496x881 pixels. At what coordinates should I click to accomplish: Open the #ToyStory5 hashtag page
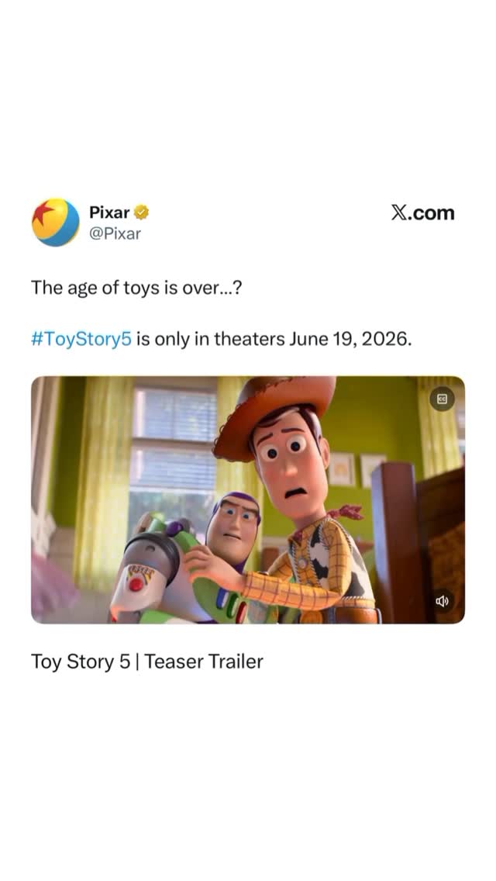(x=81, y=337)
